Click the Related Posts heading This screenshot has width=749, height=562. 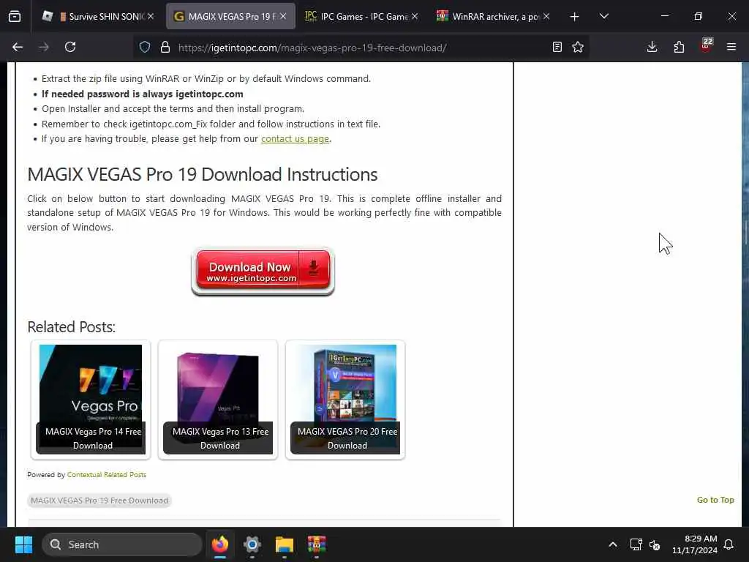point(71,327)
